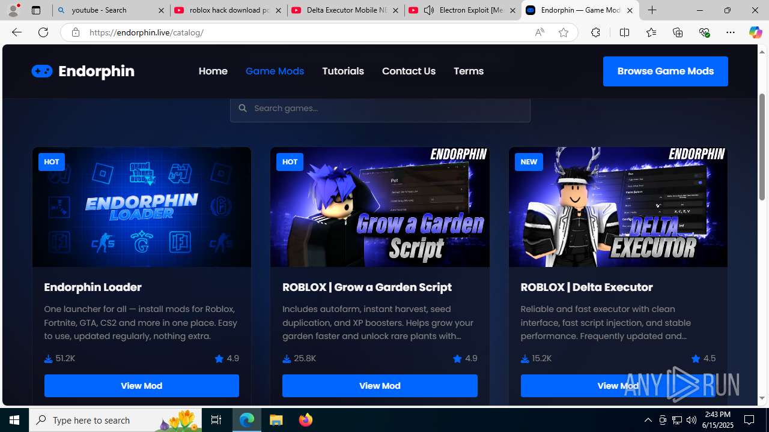The width and height of the screenshot is (769, 432).
Task: Click the NEW badge on Delta Executor
Action: 529,162
